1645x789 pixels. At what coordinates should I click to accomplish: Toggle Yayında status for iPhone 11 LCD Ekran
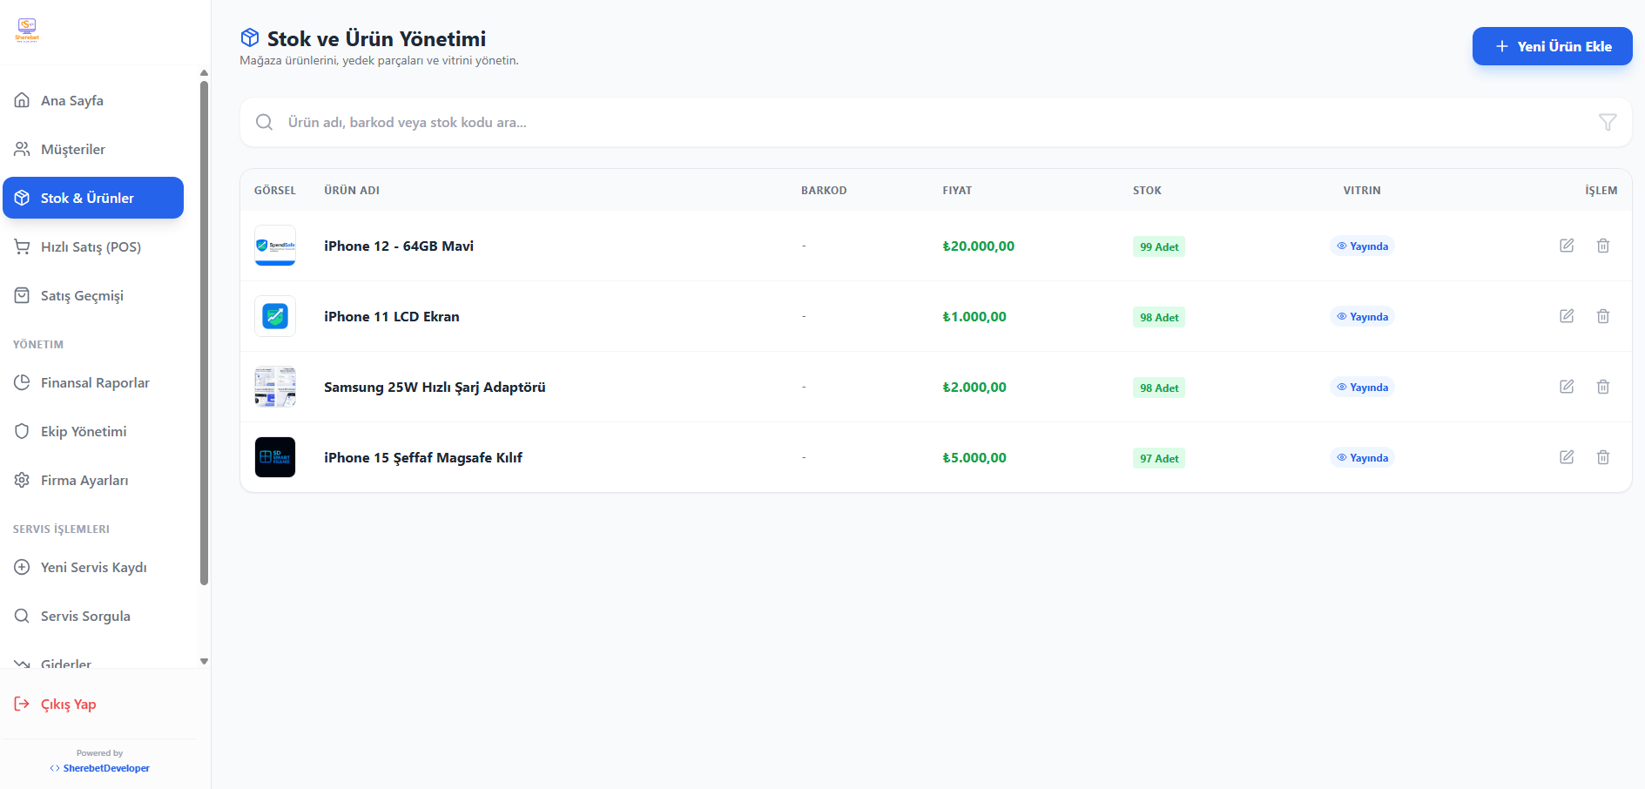click(x=1362, y=317)
